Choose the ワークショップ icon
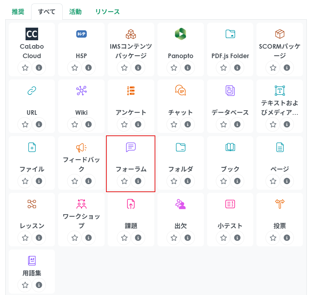Screen dimensions: 311x295 tap(81, 204)
